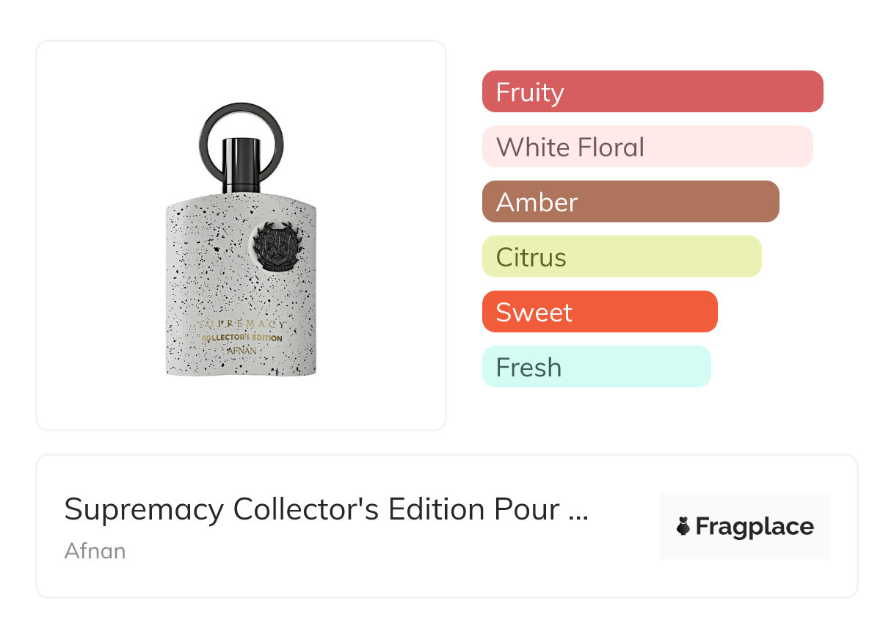Pick the Citrus accord bar
Viewport: 894px width, 634px height.
(622, 257)
